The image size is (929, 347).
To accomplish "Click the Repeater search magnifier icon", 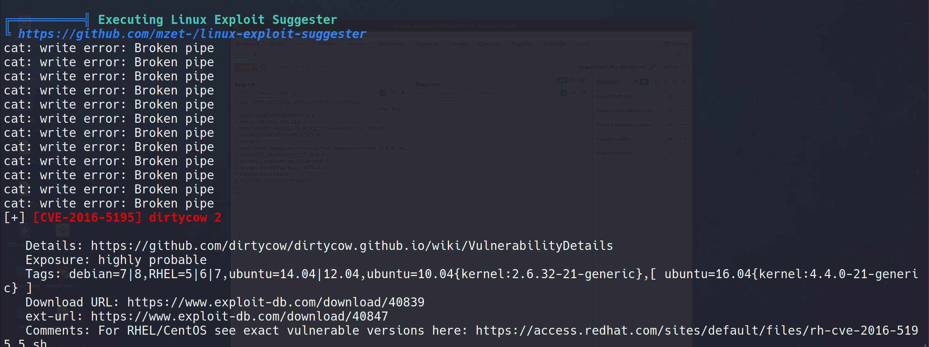I will click(x=678, y=54).
